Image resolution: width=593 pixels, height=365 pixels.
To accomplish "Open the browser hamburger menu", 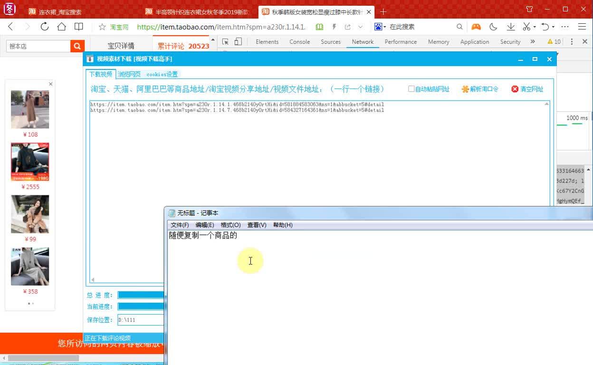I will [x=582, y=27].
